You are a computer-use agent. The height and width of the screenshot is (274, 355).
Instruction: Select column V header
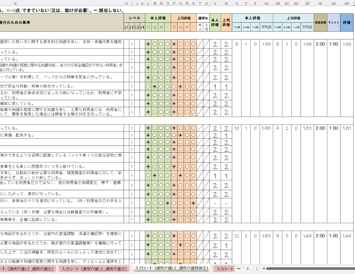point(215,3)
